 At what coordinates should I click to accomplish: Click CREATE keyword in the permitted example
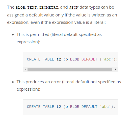[x=34, y=59]
